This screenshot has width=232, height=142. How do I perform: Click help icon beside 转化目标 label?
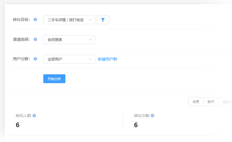(x=35, y=19)
